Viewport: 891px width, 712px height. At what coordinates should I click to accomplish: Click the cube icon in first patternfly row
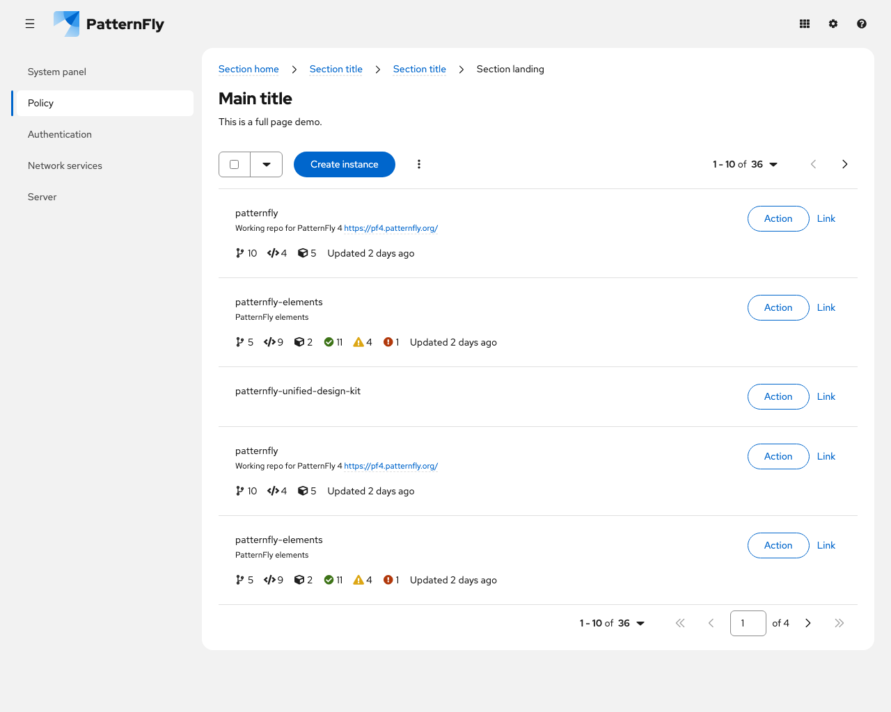pos(303,253)
